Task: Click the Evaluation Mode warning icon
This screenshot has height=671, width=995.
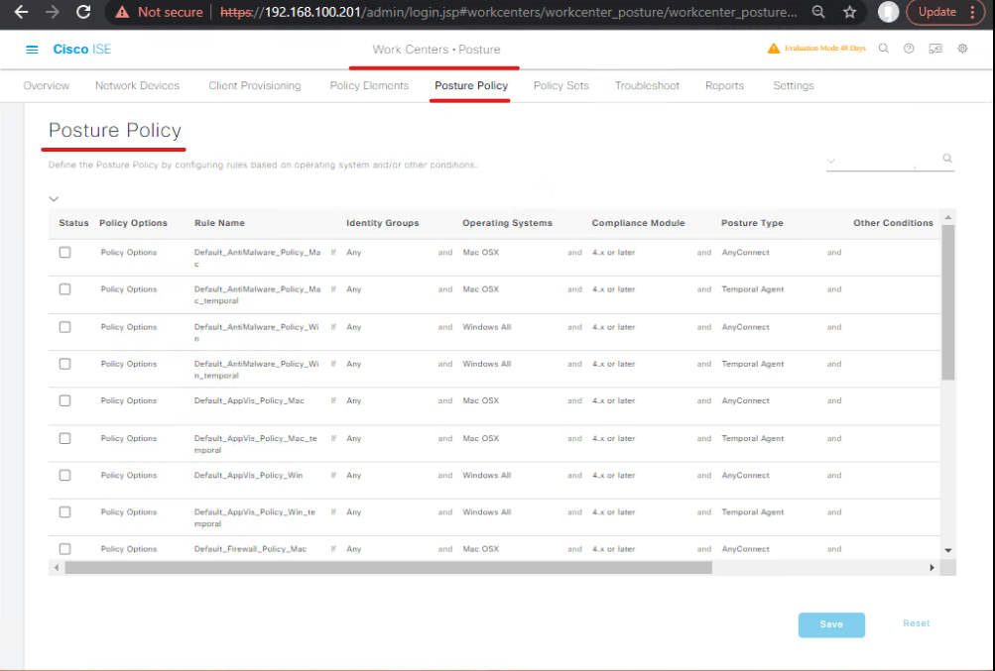Action: point(774,49)
